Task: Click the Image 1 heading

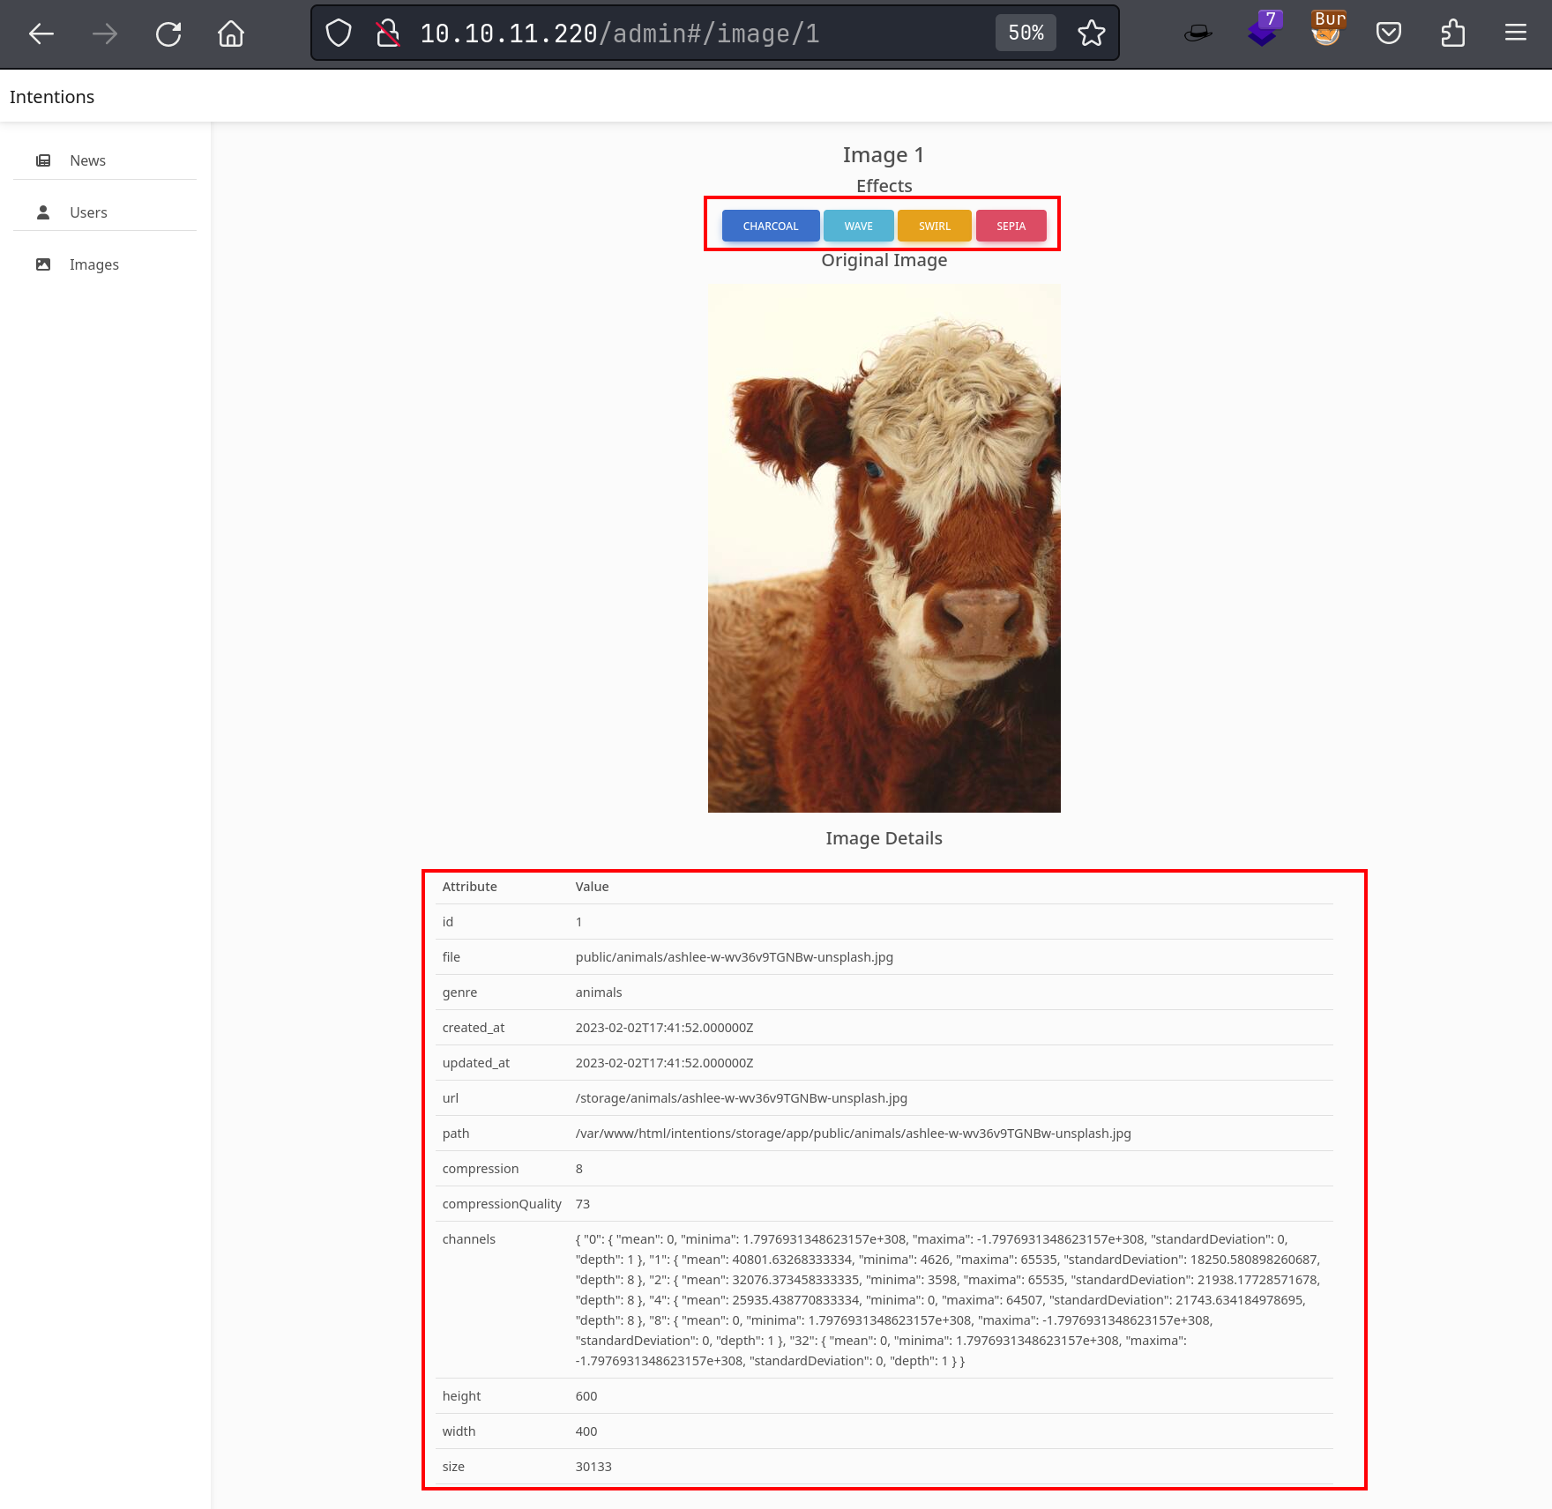Action: click(884, 155)
